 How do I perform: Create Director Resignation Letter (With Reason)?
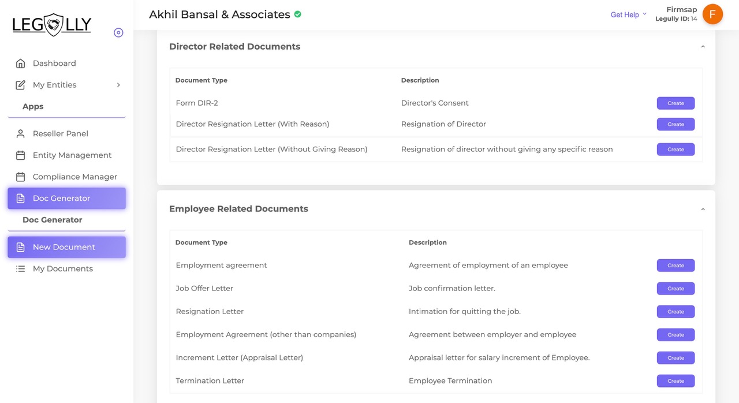[x=675, y=124]
